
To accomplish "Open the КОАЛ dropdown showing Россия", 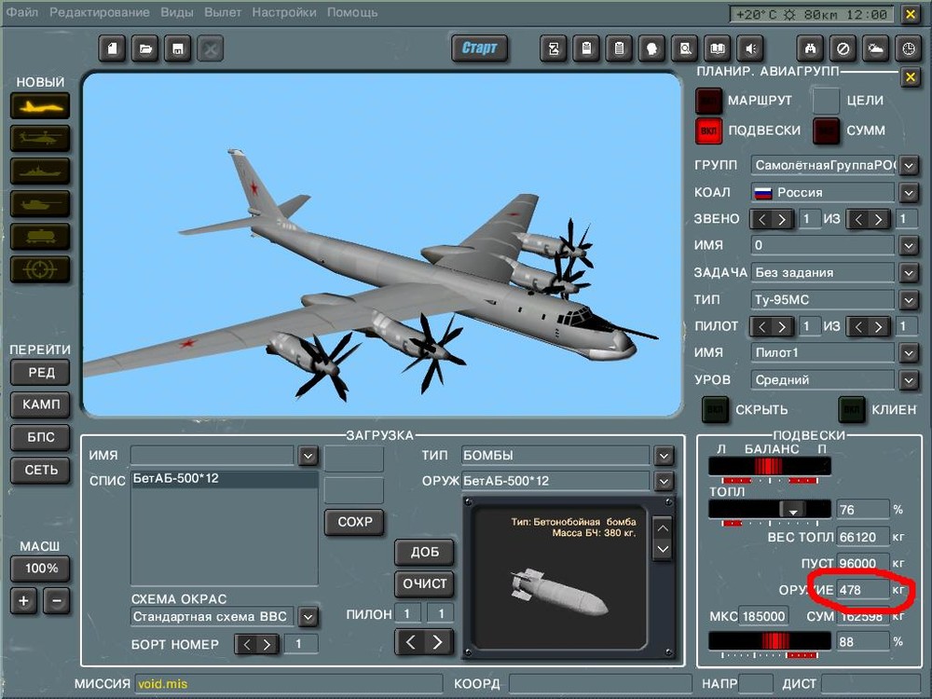I will (907, 192).
